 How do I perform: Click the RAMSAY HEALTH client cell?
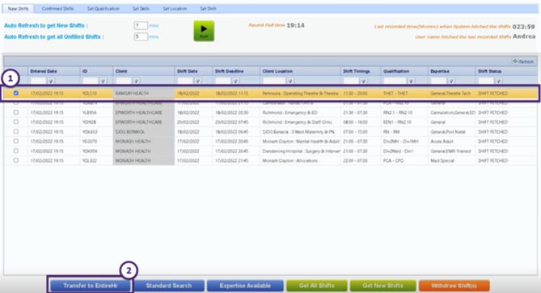click(x=143, y=93)
